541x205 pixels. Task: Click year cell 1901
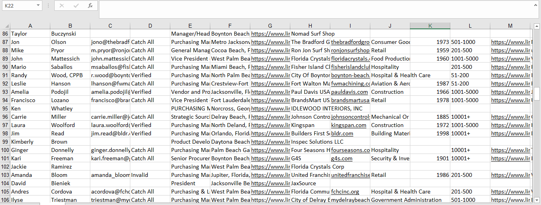coord(430,158)
